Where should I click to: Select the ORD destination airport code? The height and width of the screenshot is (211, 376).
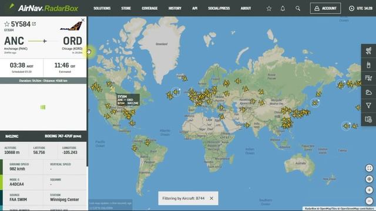coord(72,41)
